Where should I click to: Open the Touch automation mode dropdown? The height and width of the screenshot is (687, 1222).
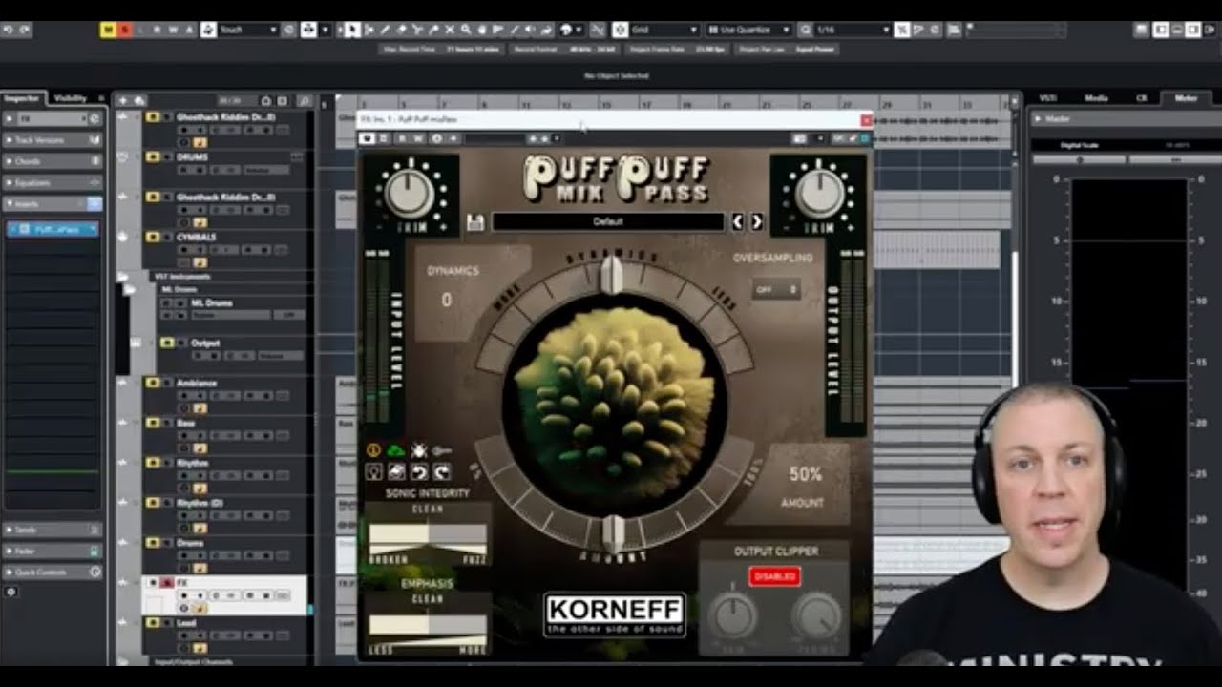tap(247, 30)
